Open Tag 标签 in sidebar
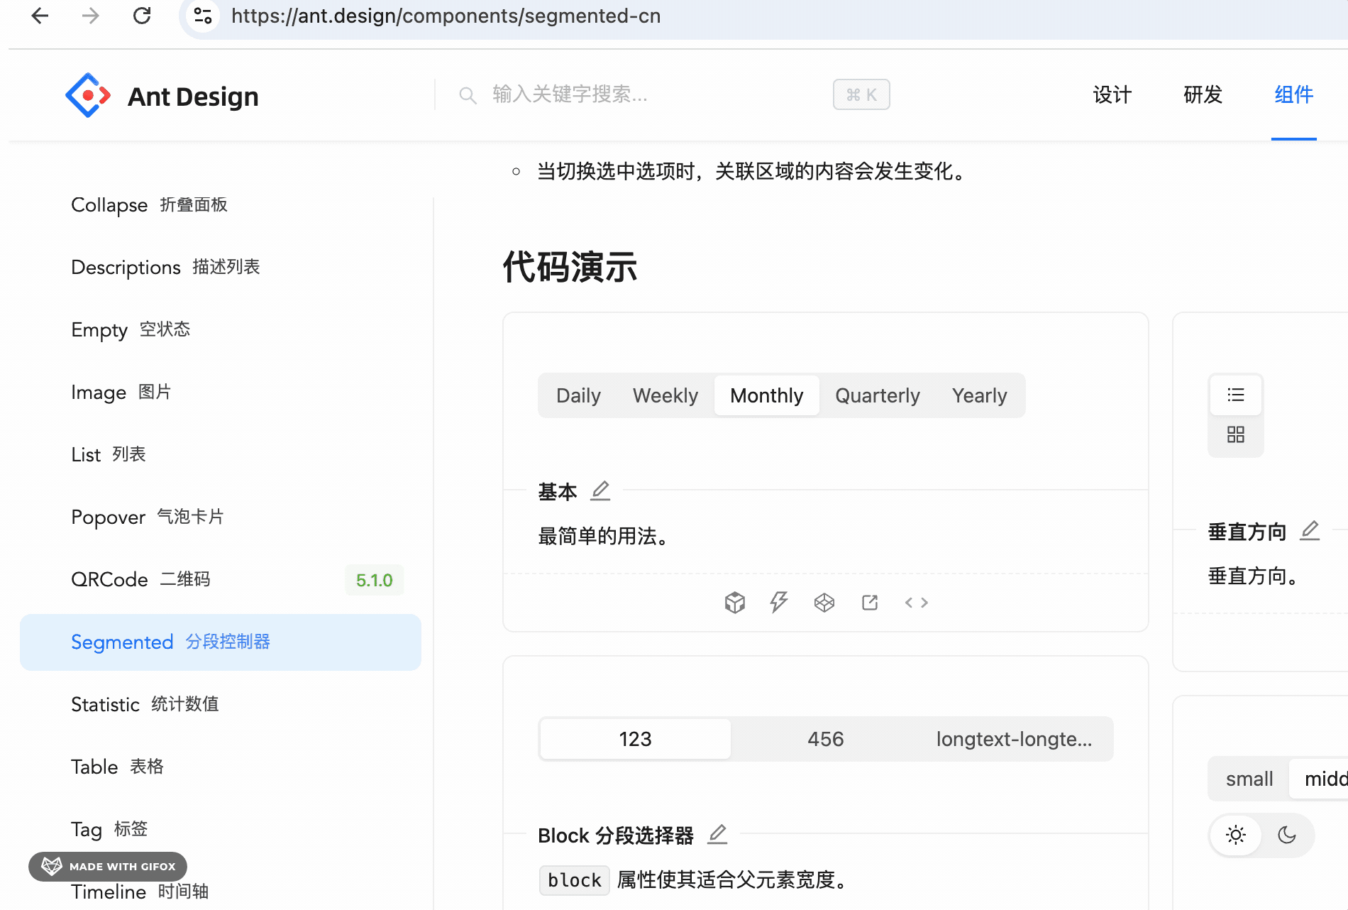Screen dimensions: 1348x910 (x=221, y=830)
